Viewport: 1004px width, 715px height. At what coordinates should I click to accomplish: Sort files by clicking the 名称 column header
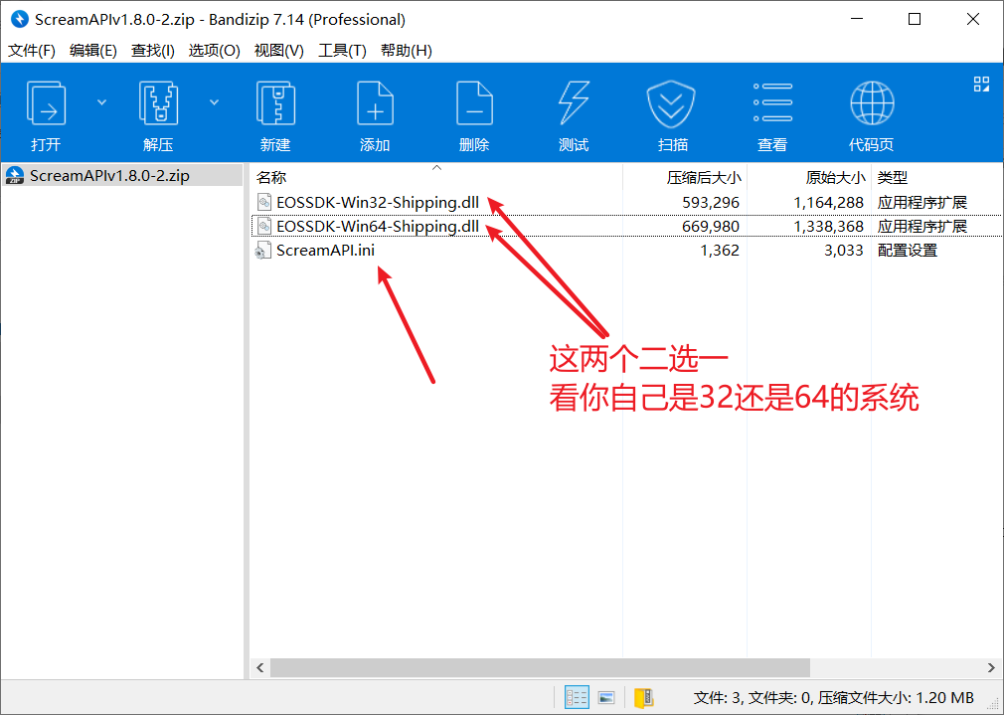tap(268, 177)
